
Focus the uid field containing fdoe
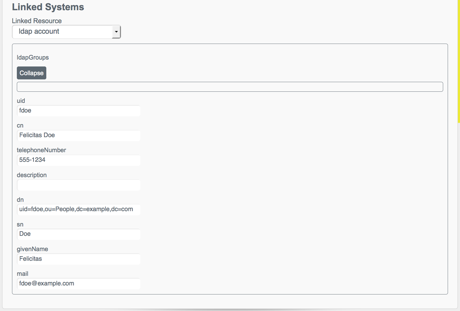(79, 111)
